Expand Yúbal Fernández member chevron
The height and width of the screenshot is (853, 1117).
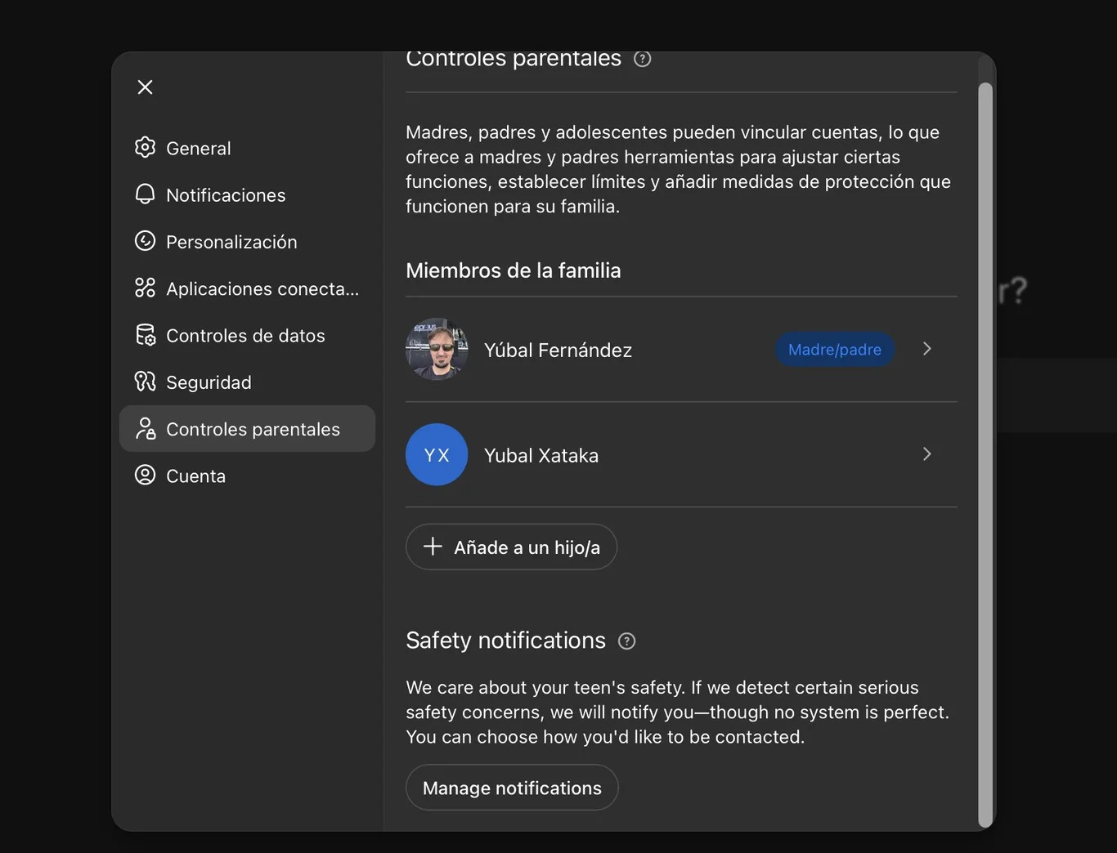click(926, 349)
